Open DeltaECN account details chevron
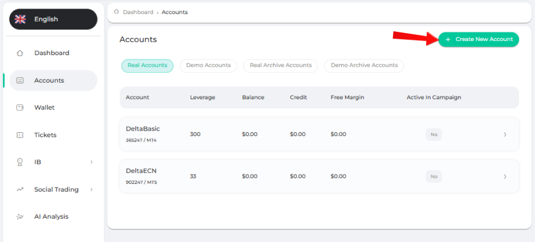535x242 pixels. tap(505, 176)
